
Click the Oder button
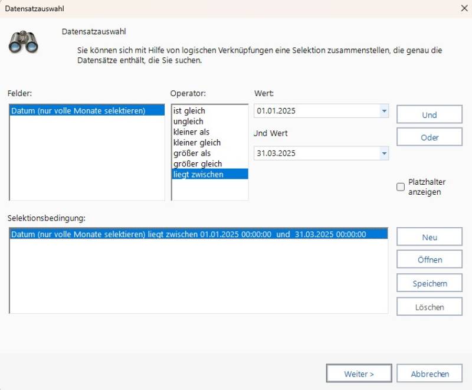(x=429, y=137)
